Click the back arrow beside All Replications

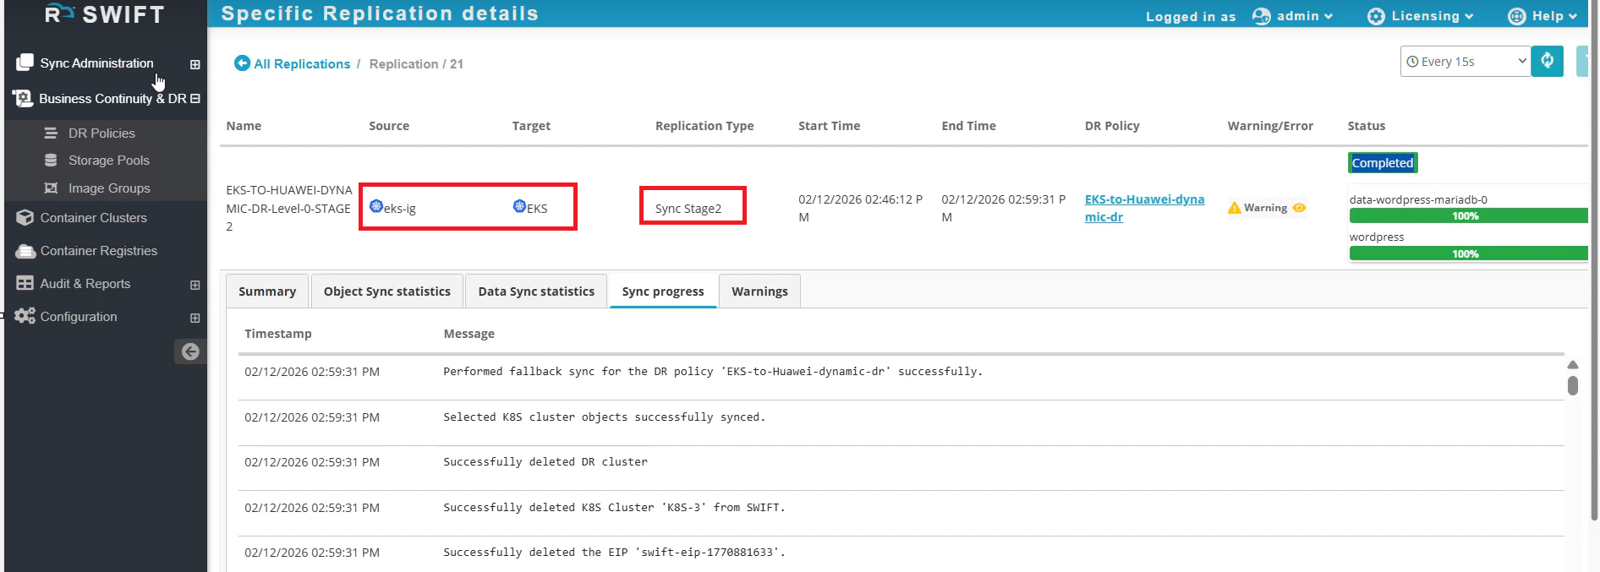[242, 63]
